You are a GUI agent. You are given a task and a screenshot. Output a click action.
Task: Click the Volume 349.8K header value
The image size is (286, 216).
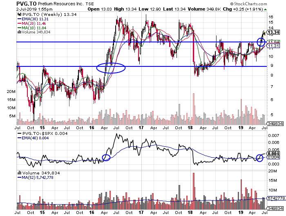coord(205,9)
